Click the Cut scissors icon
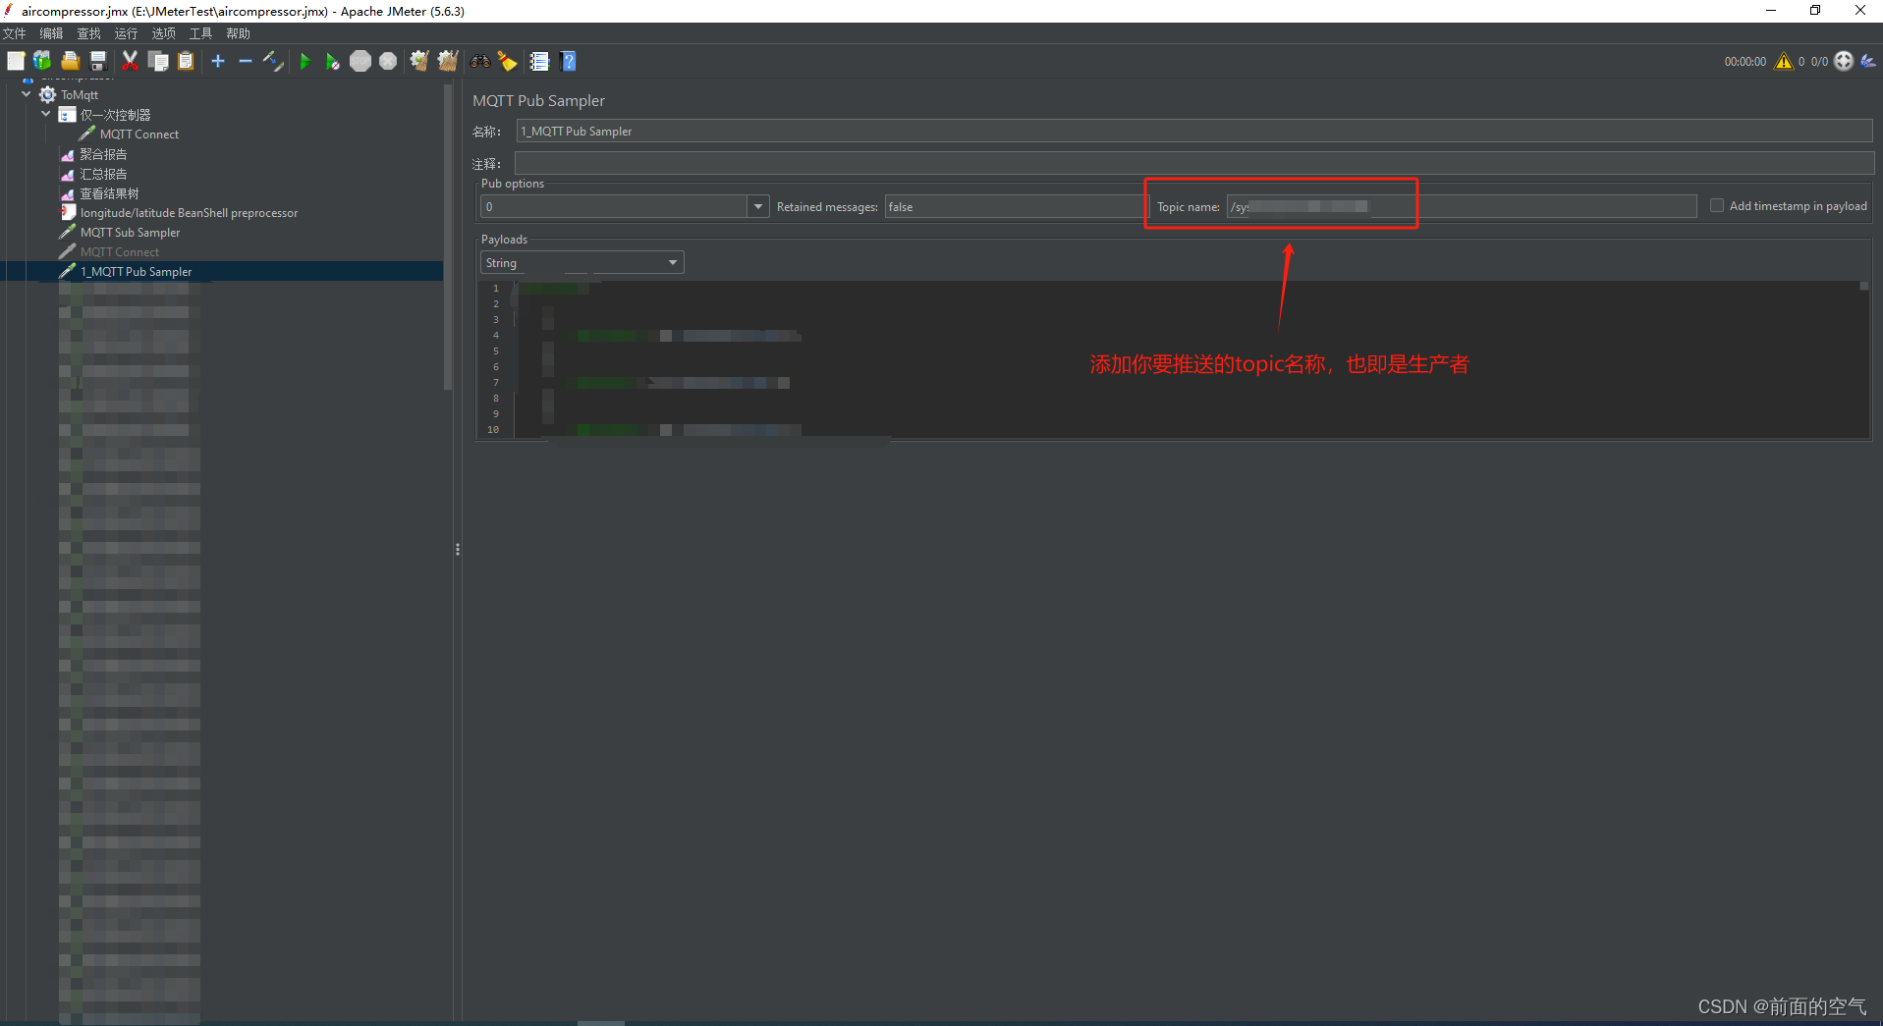 130,61
